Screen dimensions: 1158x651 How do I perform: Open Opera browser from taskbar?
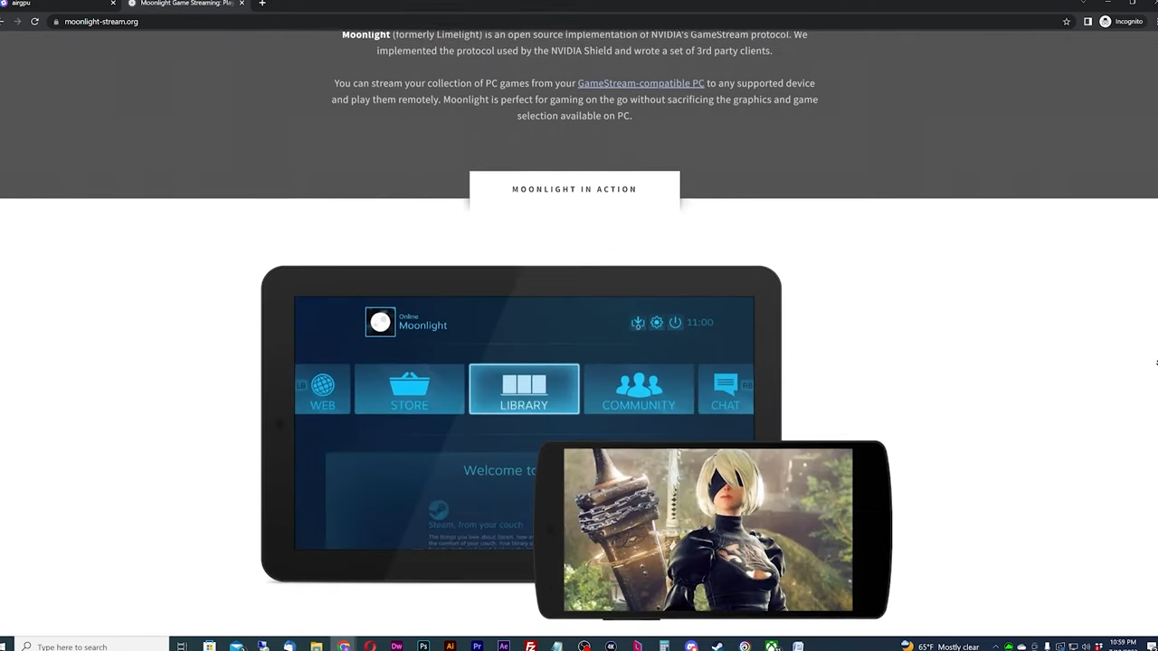point(370,646)
